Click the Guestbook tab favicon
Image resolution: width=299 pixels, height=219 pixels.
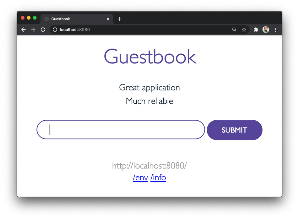point(46,19)
